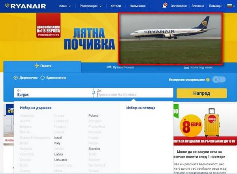Open the Помощ dropdown
The width and height of the screenshot is (237, 174).
215,6
